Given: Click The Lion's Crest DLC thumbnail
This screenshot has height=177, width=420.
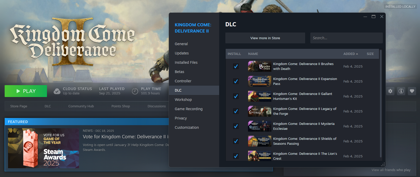Looking at the screenshot, I should coord(260,156).
